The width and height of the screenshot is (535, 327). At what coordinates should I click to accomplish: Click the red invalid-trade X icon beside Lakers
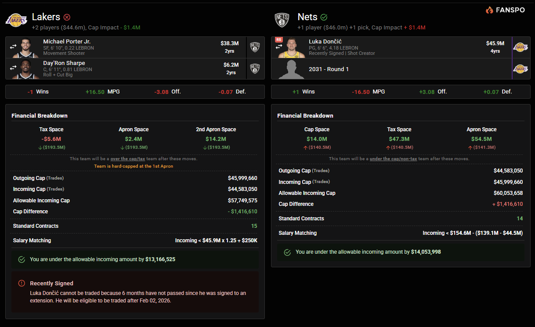67,17
